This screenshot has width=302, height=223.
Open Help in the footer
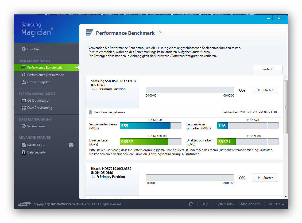click(x=205, y=204)
